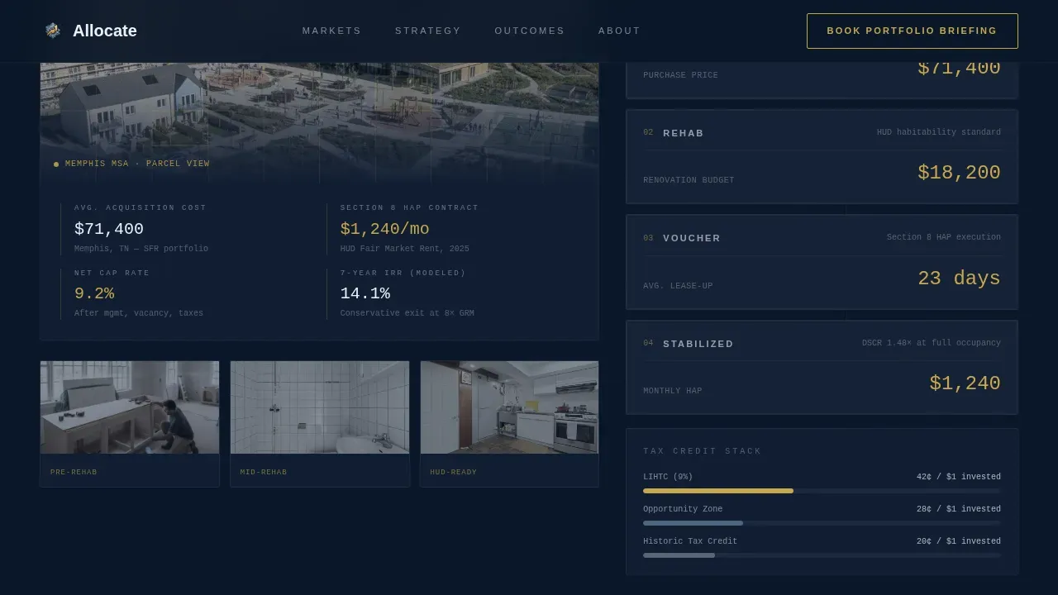This screenshot has height=595, width=1058.
Task: Click the 7-Year IRR (Modeled) label
Action: pyautogui.click(x=403, y=273)
